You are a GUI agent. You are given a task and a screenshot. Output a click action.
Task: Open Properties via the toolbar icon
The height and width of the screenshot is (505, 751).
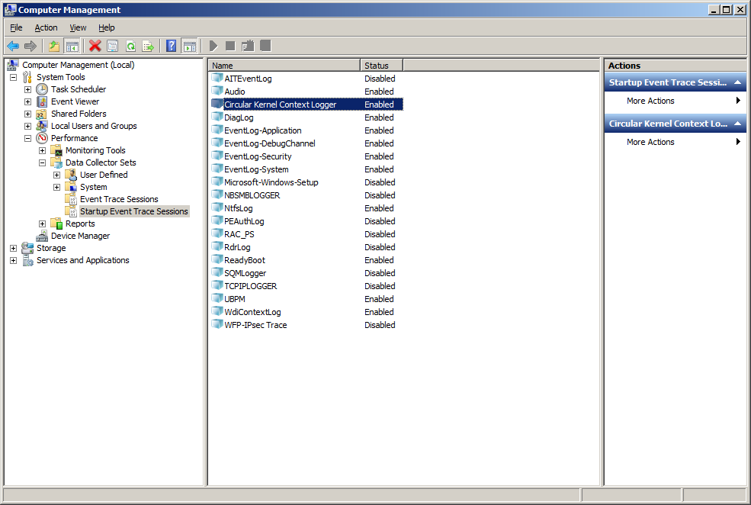tap(113, 46)
